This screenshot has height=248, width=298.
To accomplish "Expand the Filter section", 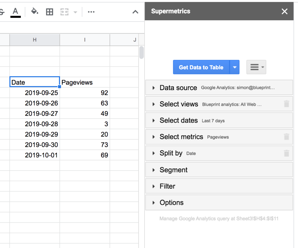I will pos(154,186).
